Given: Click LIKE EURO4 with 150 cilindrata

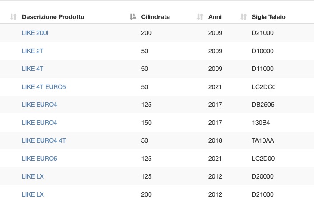Looking at the screenshot, I should click(x=39, y=123).
